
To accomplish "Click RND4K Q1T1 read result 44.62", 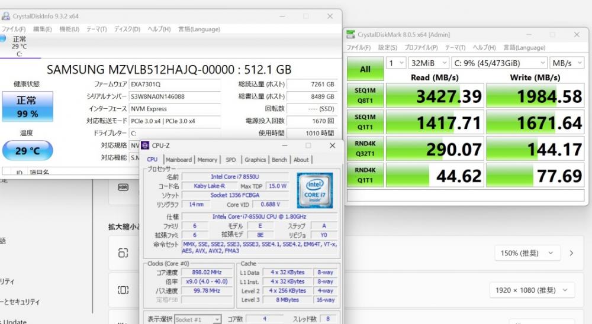I will pyautogui.click(x=435, y=176).
